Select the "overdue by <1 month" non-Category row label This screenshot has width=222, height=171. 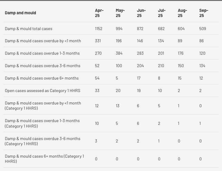[39, 41]
